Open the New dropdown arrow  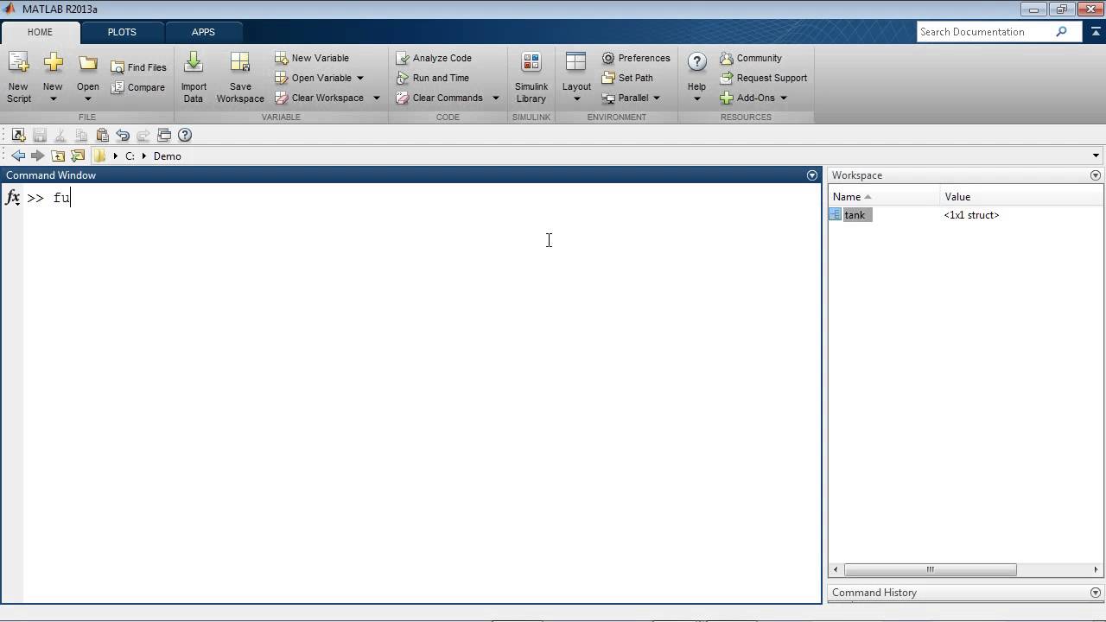coord(53,98)
